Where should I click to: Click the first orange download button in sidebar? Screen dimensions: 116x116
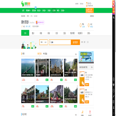[x=87, y=84]
